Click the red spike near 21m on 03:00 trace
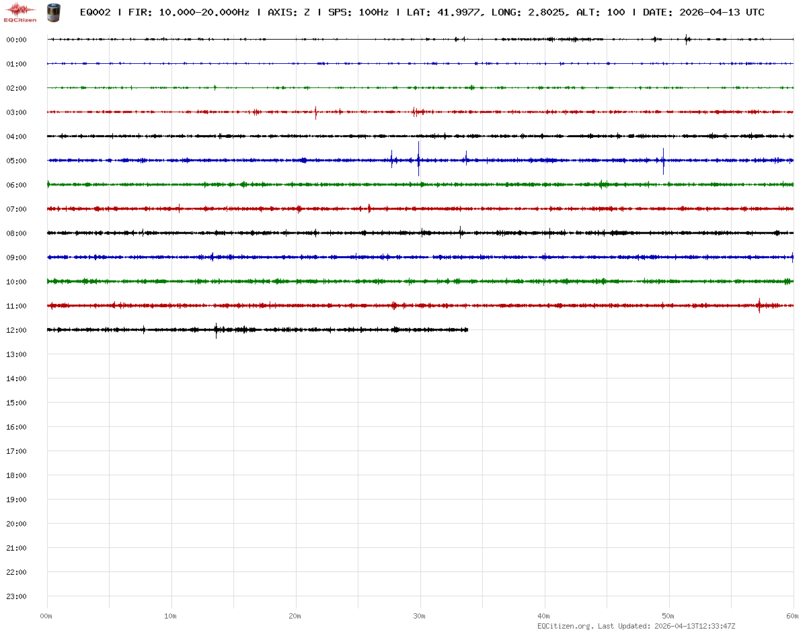 (x=315, y=112)
